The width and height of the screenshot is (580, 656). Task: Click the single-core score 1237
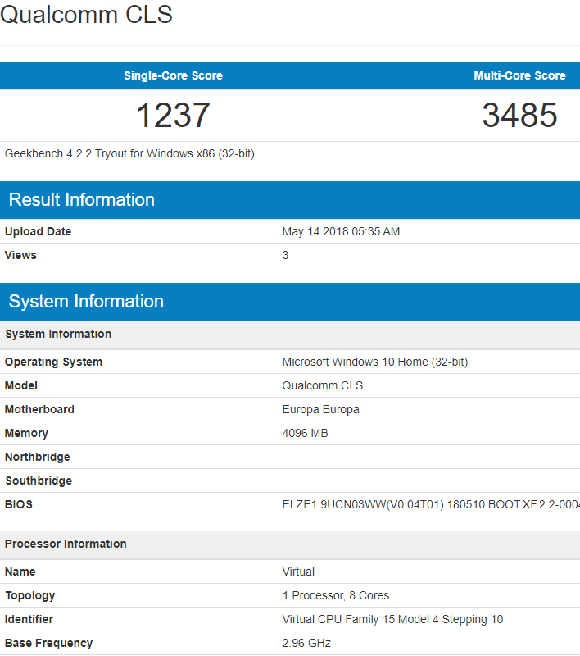pos(173,115)
